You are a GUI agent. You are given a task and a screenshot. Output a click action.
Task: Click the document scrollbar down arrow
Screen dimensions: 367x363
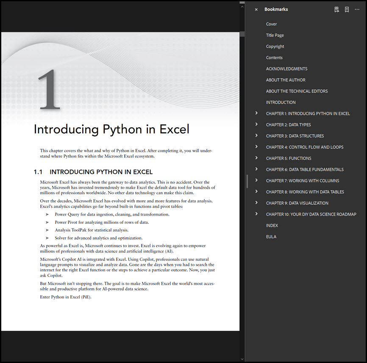[x=242, y=359]
